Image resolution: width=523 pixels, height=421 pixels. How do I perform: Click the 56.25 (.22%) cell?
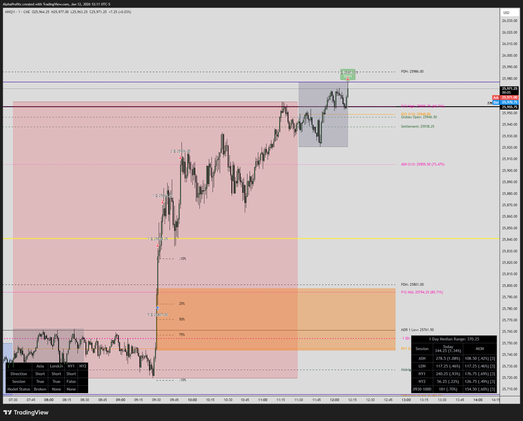(x=448, y=381)
